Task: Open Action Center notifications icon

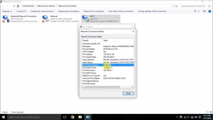Action: (200, 117)
